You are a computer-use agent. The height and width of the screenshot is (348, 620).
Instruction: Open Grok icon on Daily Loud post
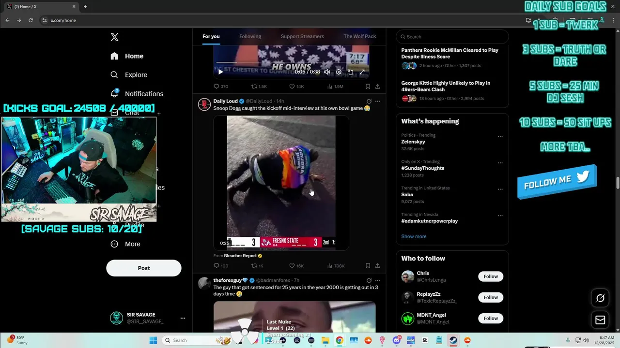[369, 101]
